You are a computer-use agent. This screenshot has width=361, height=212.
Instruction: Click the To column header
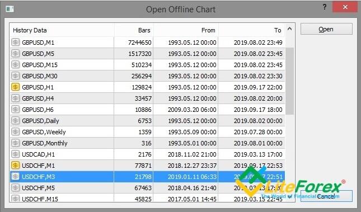click(252, 30)
